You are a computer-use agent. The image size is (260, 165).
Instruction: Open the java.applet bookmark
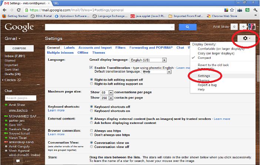coord(148,16)
